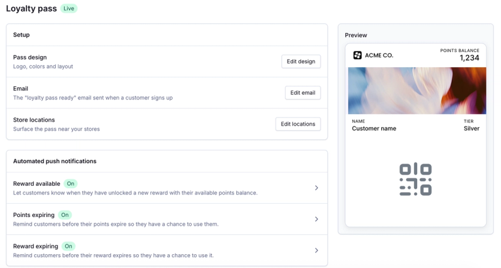The width and height of the screenshot is (501, 268).
Task: Click the ACME CO. company name
Action: coord(379,55)
